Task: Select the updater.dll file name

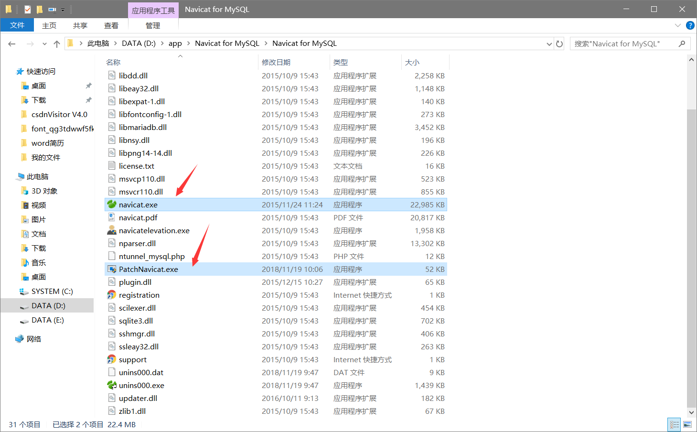Action: (x=138, y=398)
